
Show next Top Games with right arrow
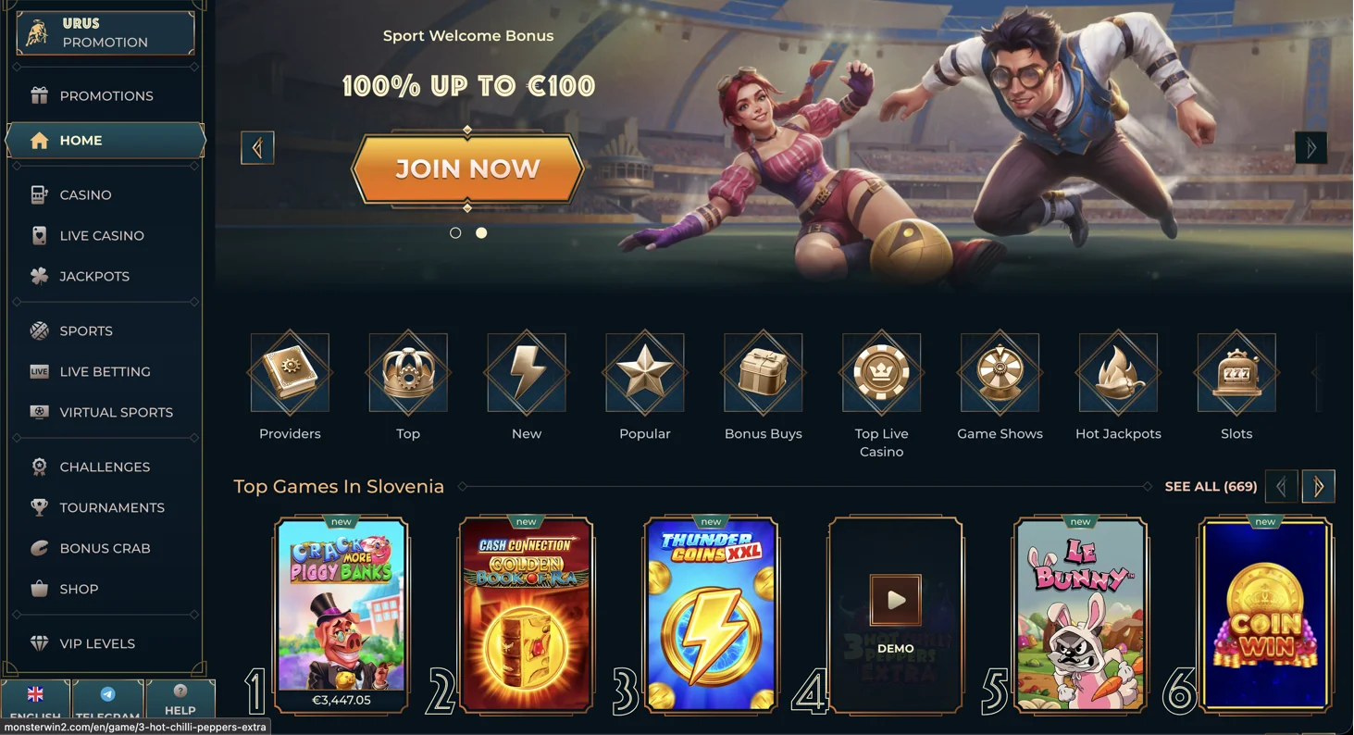click(1318, 486)
